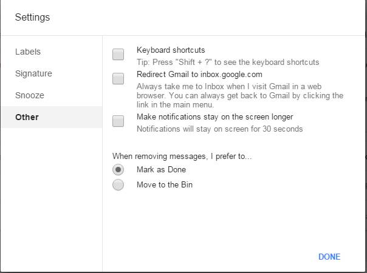
Task: Toggle the longer notifications checkbox
Action: pyautogui.click(x=118, y=121)
